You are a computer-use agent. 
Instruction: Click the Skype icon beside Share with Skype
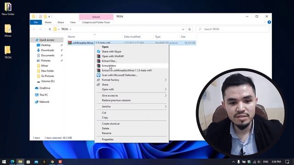[x=98, y=51]
